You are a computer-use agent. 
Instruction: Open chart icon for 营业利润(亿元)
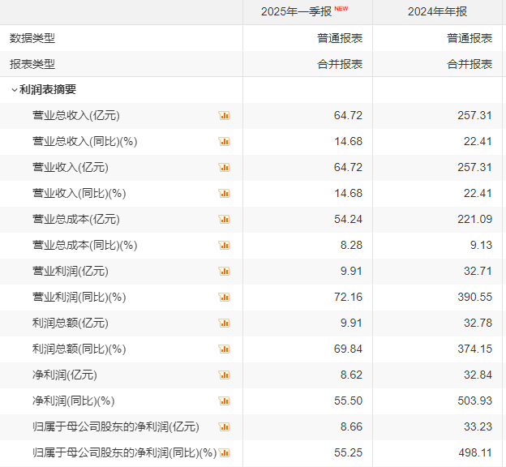[x=225, y=272]
